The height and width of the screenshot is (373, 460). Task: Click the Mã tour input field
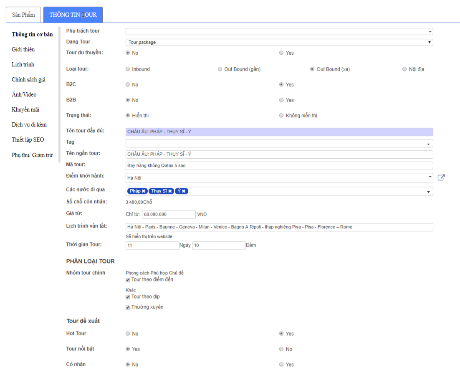pyautogui.click(x=279, y=166)
